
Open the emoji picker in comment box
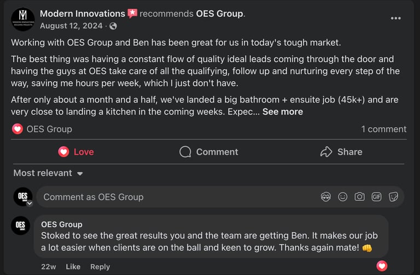click(343, 197)
